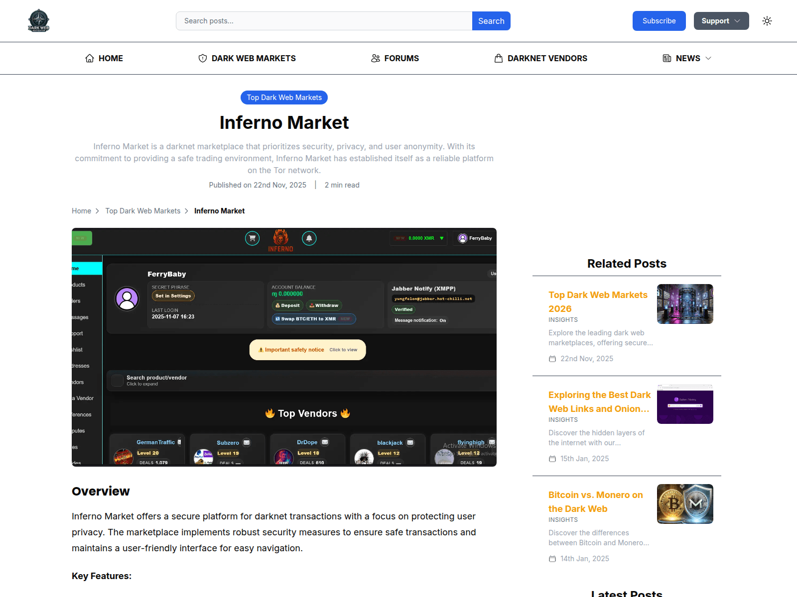Click Top Dark Web Markets breadcrumb link
797x597 pixels.
click(143, 211)
